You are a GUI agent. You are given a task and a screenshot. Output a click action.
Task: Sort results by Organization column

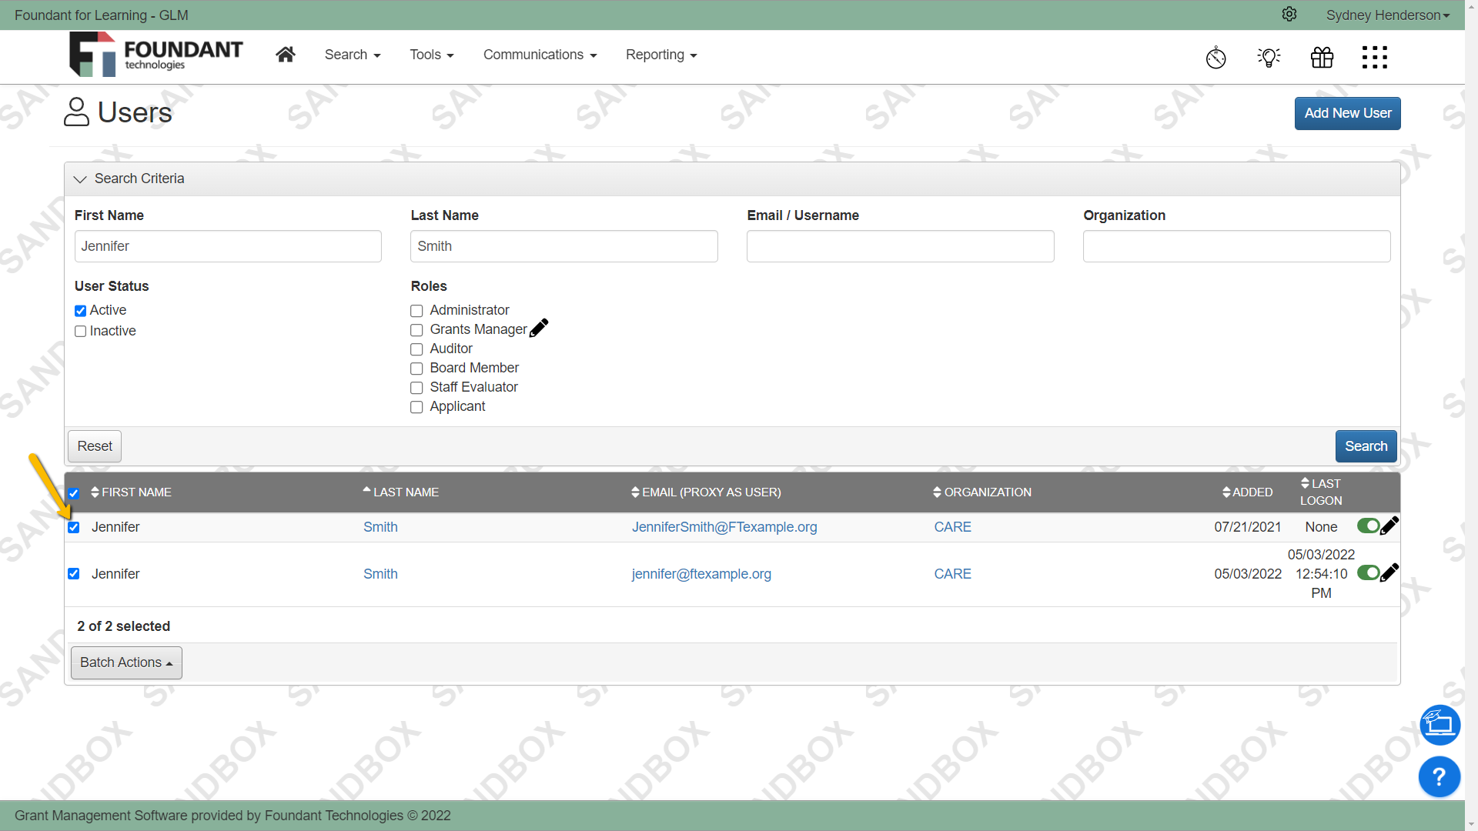(981, 492)
